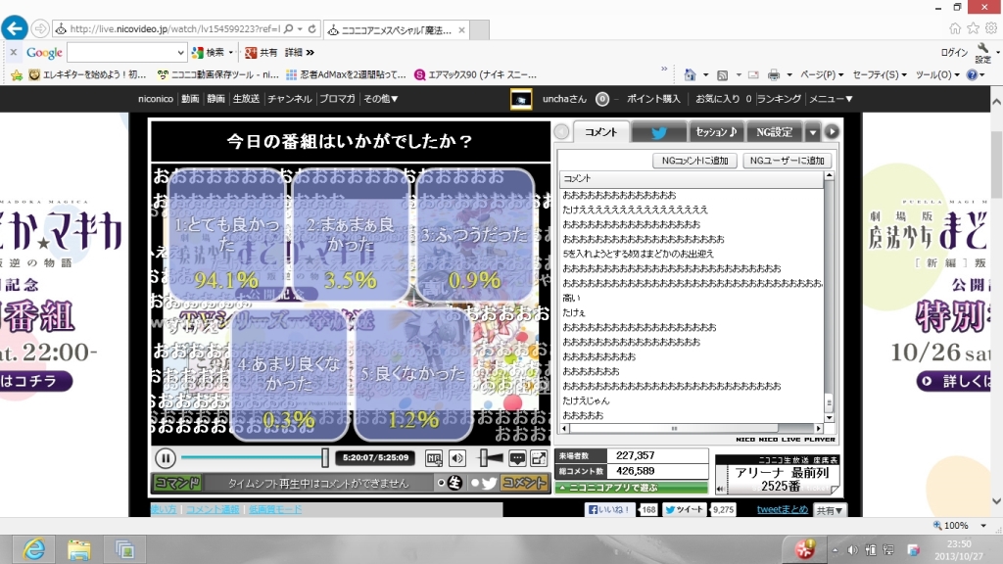Select the Twitter post radio button
Viewport: 1003px width, 564px height.
[x=475, y=483]
